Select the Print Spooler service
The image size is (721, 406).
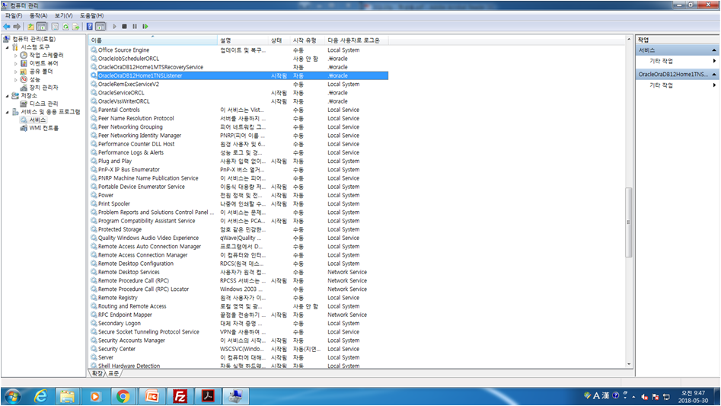coord(114,204)
